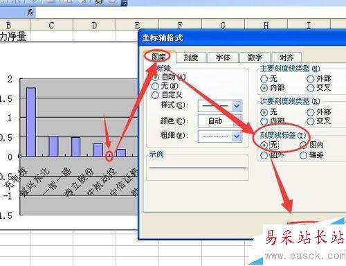Click the tallest chart bar for 充电桩
346x266 pixels.
click(x=31, y=122)
